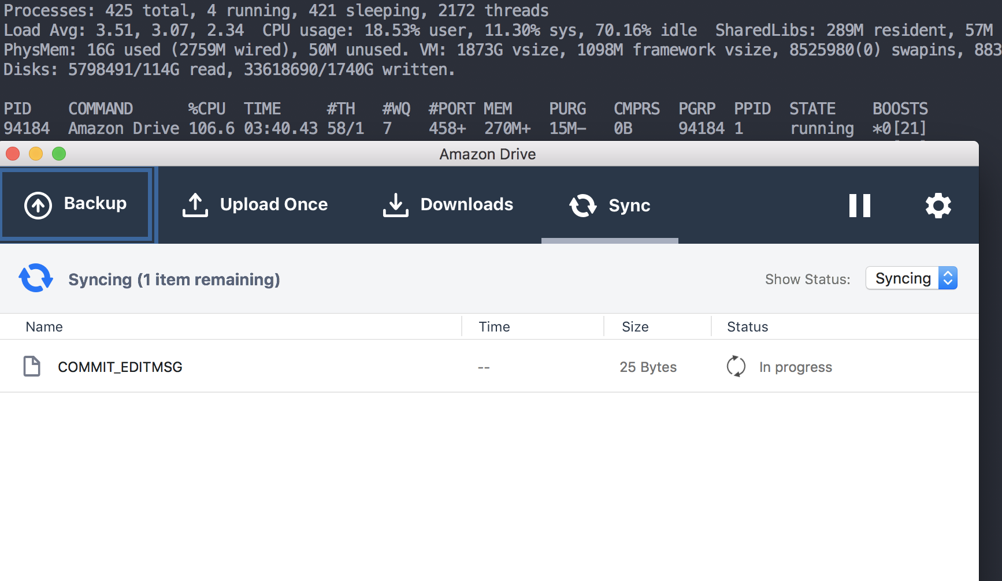
Task: Click the MEM header in terminal
Action: 498,109
